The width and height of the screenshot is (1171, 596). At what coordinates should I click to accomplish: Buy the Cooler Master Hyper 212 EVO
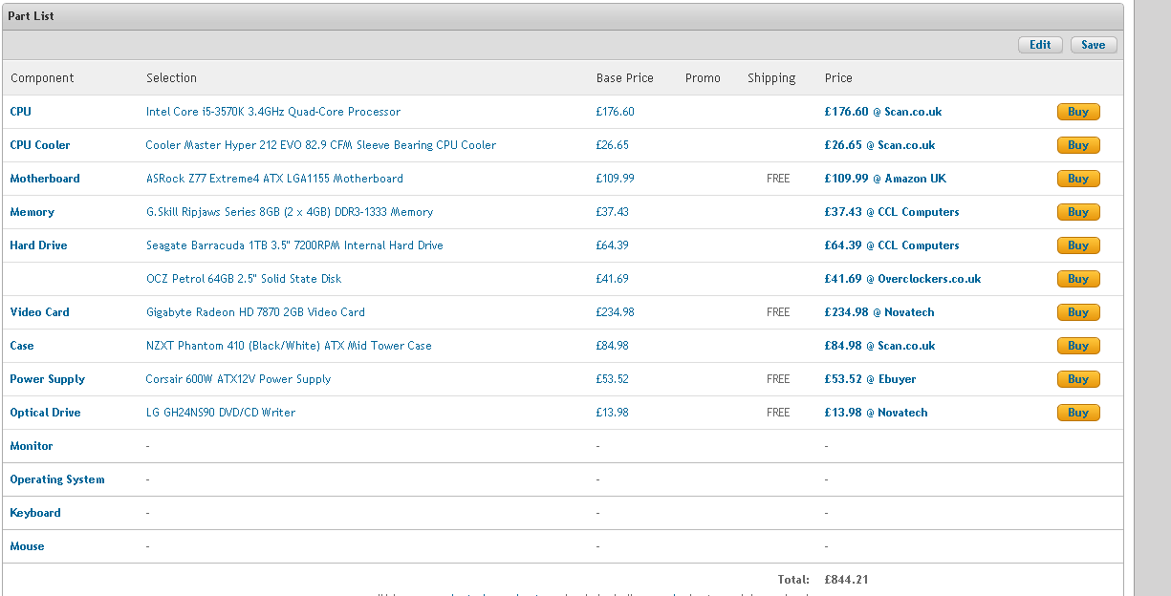(1078, 145)
